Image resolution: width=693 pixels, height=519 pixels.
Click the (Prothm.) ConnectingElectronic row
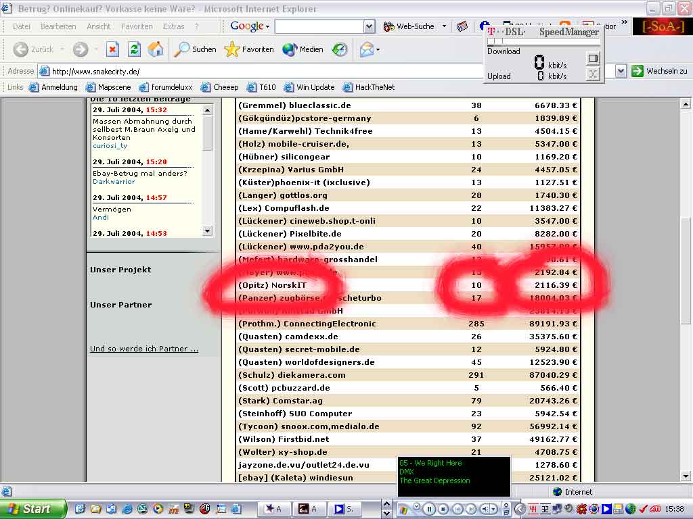[407, 324]
